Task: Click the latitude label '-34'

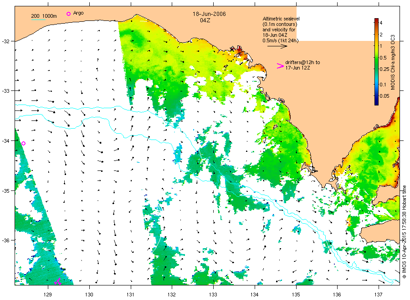Action: click(6, 141)
